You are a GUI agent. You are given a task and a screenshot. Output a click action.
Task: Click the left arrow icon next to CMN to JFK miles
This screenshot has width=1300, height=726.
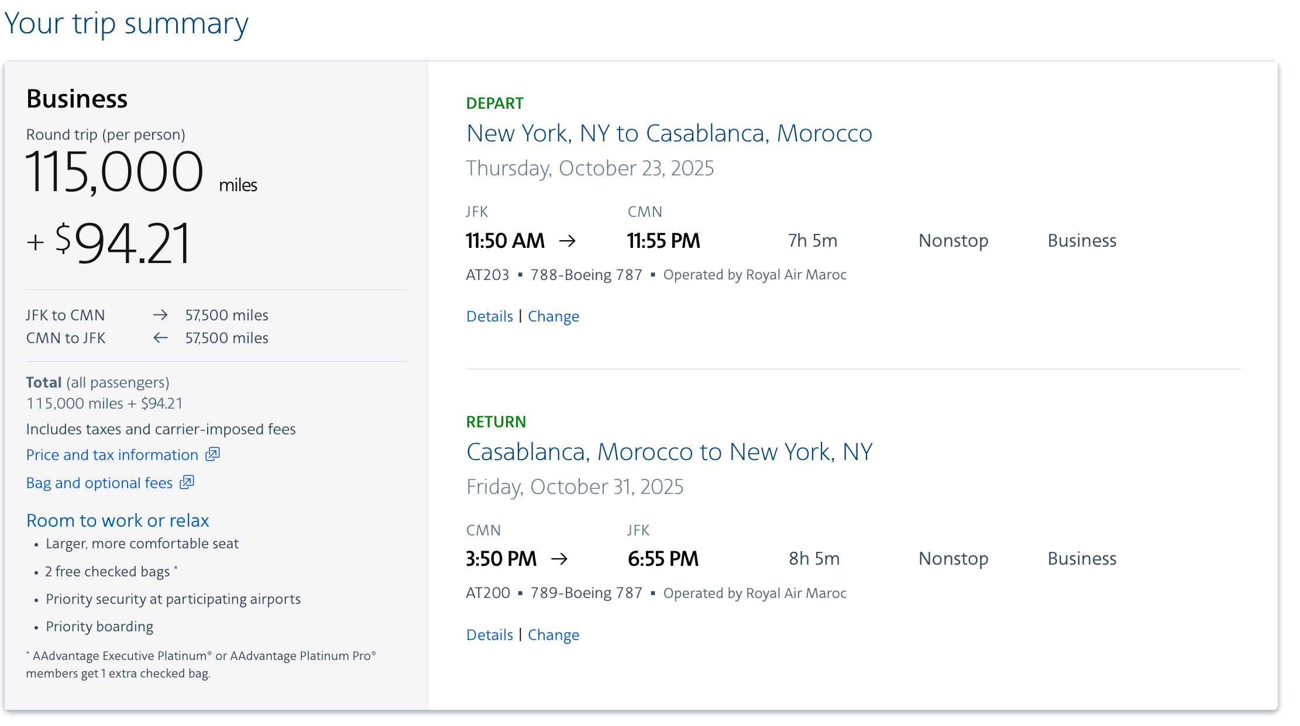160,338
